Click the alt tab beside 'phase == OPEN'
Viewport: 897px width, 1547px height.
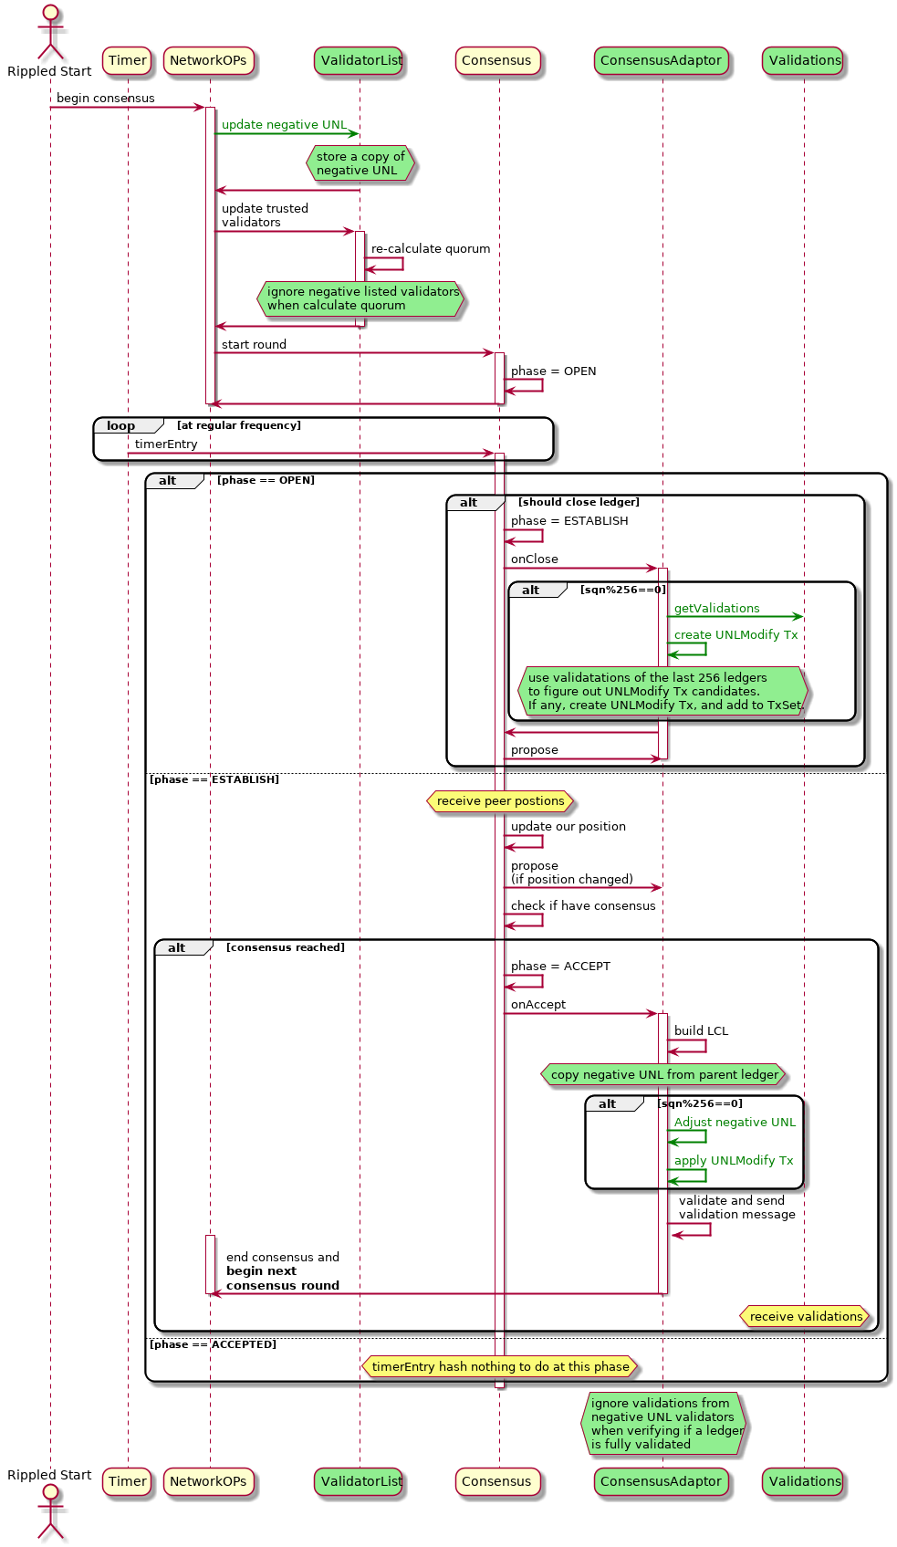(x=170, y=481)
